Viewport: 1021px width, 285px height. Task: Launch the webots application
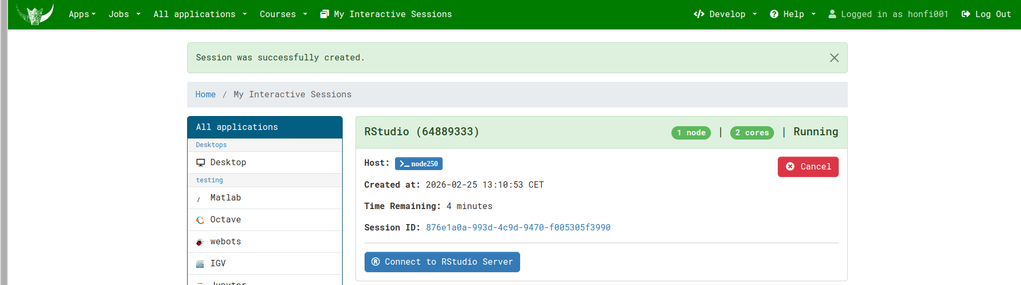coord(225,242)
